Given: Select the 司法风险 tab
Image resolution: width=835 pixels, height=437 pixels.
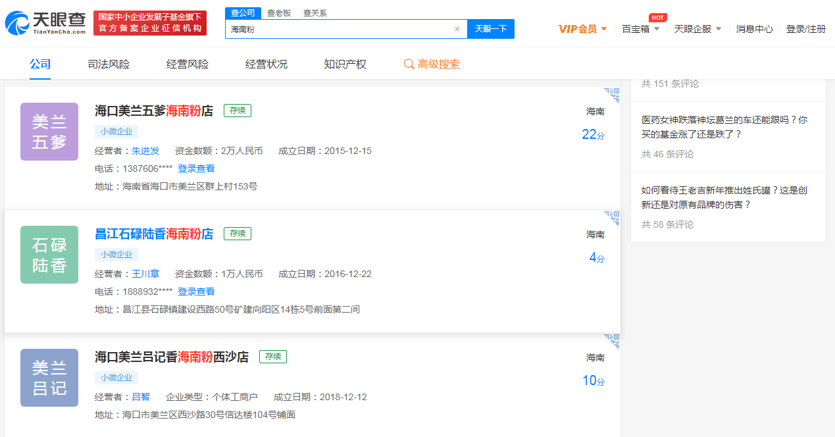Looking at the screenshot, I should click(109, 64).
